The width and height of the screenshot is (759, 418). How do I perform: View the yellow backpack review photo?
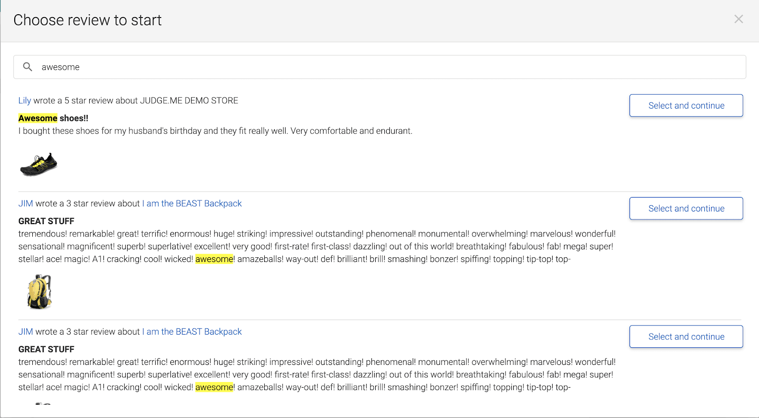[39, 291]
